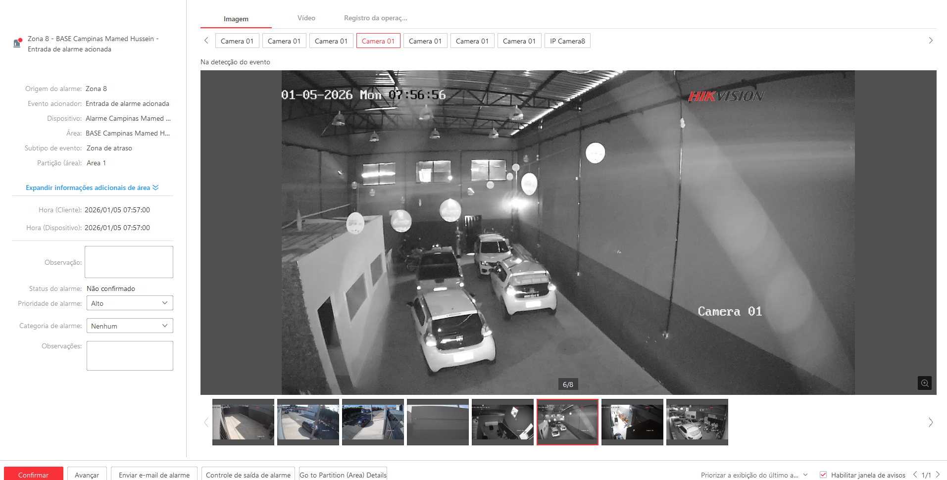947x480 pixels.
Task: Click the Observação text field
Action: [129, 262]
